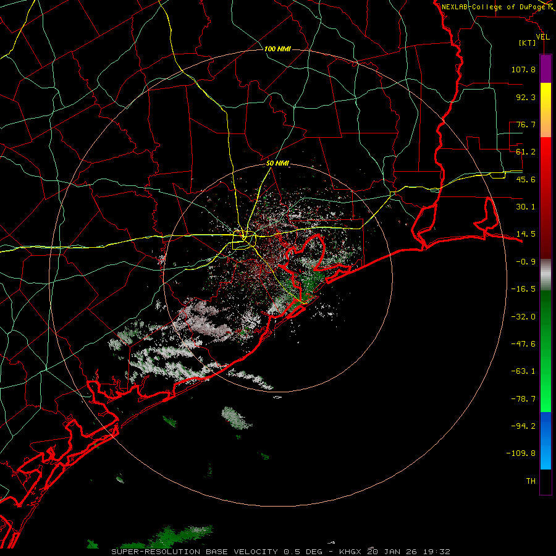
Task: Select the 61.2 legend value
Action: coord(526,152)
